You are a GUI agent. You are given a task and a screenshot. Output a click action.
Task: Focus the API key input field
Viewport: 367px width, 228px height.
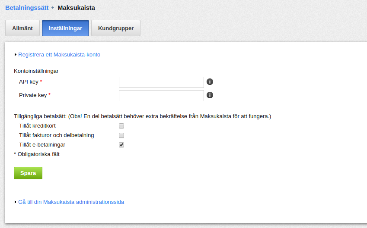pyautogui.click(x=161, y=82)
